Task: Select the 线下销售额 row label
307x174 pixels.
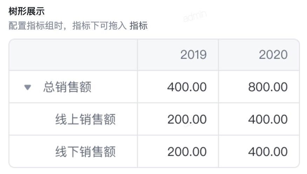Action: click(x=86, y=152)
